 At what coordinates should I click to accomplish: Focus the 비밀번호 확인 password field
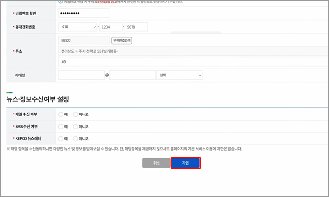click(84, 13)
